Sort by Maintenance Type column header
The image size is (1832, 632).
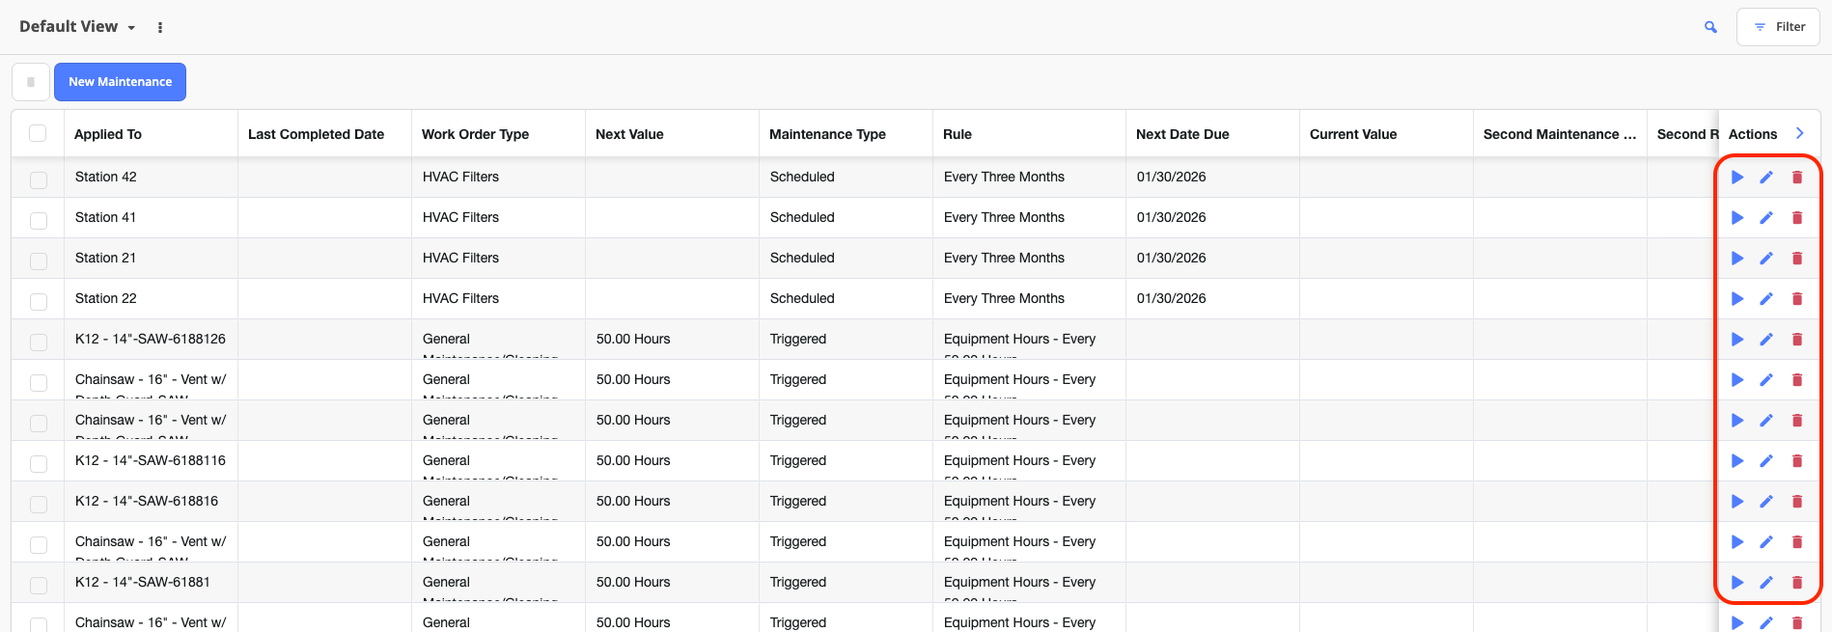pyautogui.click(x=827, y=134)
